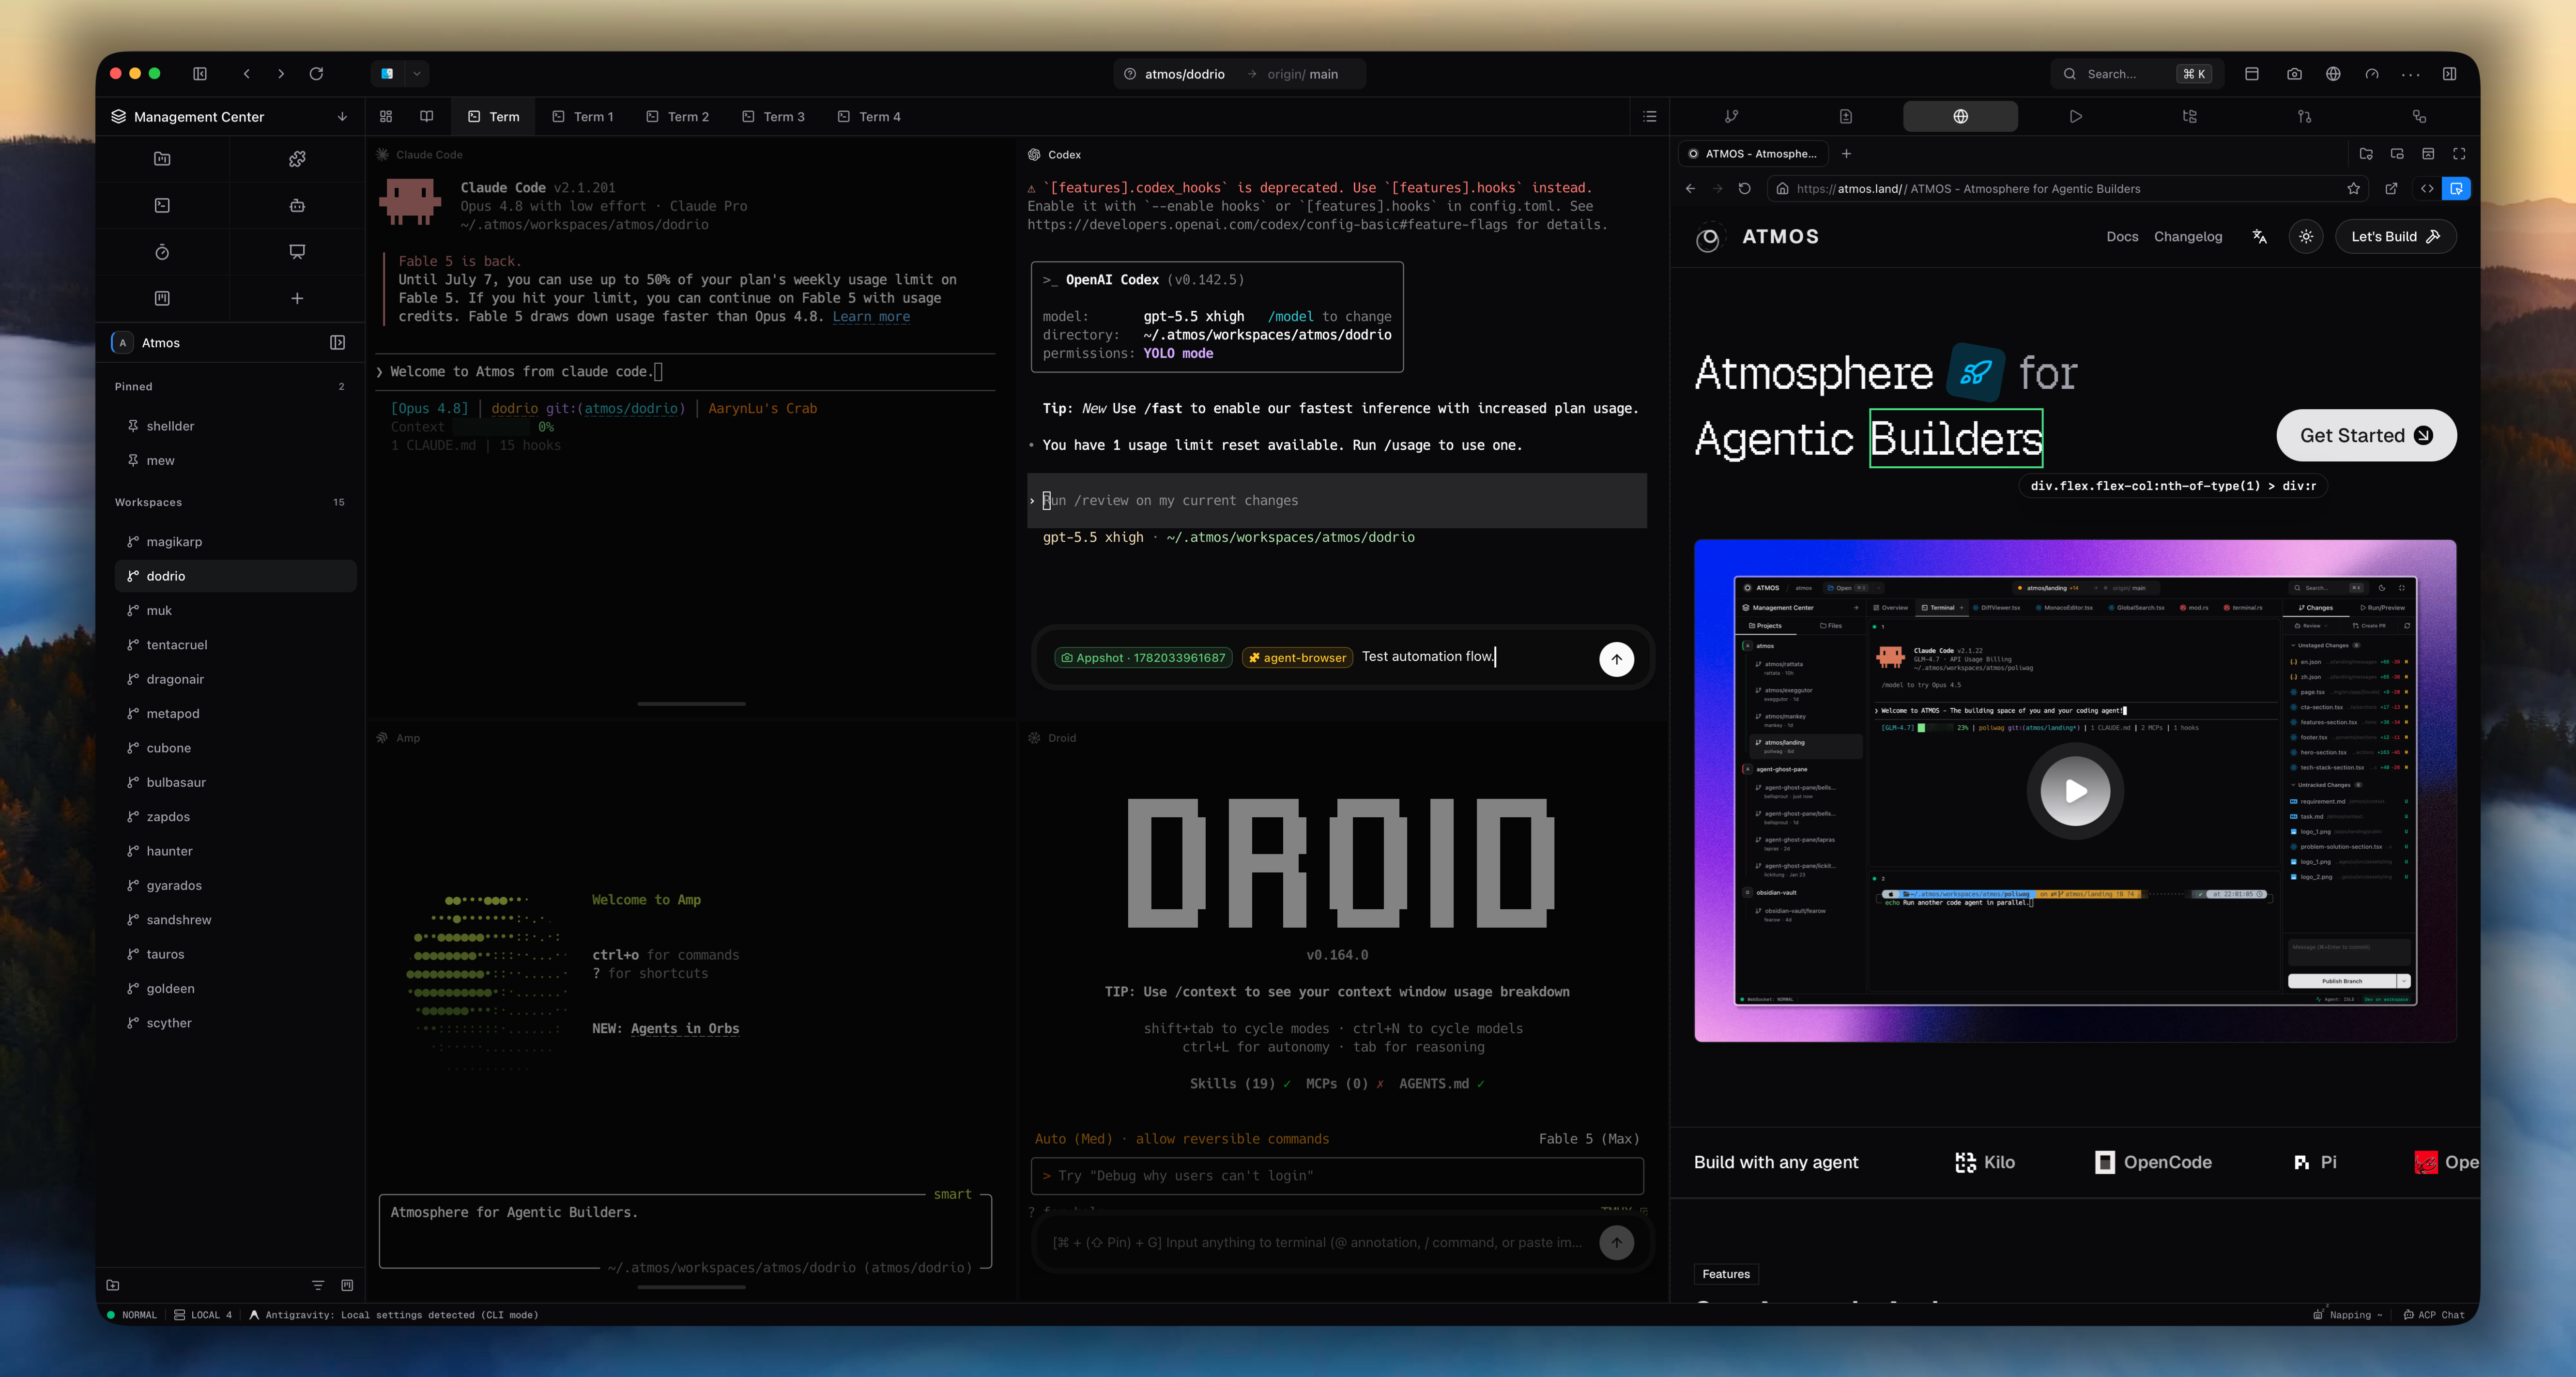The image size is (2576, 1377).
Task: Collapse the Pinned section header
Action: 134,387
